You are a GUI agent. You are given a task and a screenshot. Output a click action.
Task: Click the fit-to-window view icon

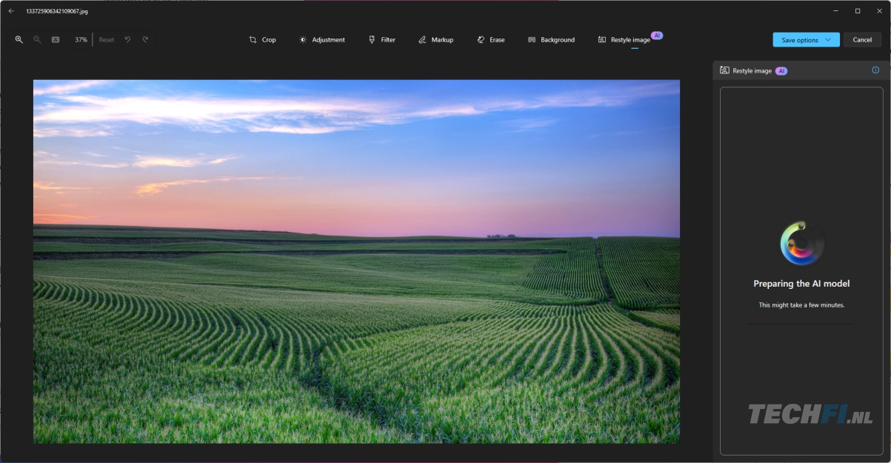tap(56, 40)
